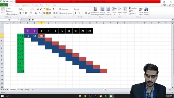The image size is (174, 98).
Task: Click the Save icon in quick access toolbar
Action: [x=4, y=1]
